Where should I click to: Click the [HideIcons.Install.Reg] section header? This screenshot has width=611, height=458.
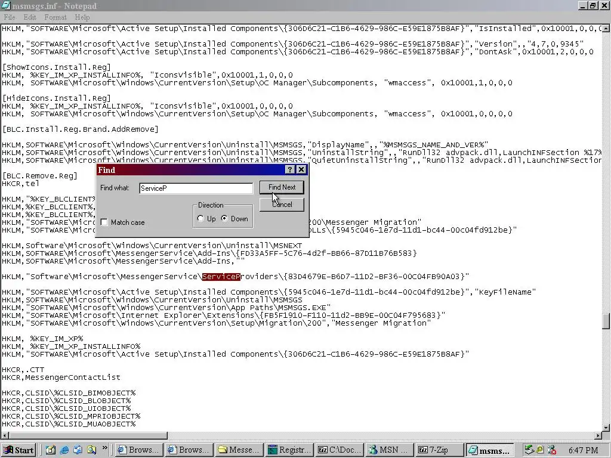(57, 98)
